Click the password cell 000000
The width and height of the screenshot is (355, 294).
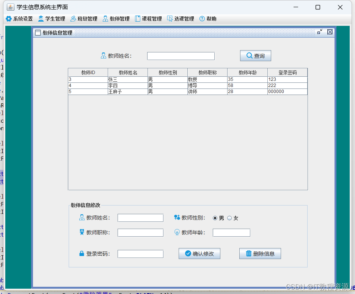pos(287,92)
